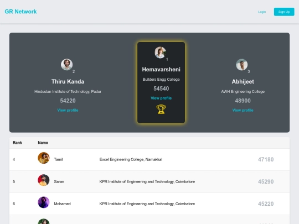Open the GR Network home logo
This screenshot has width=299, height=224.
(x=20, y=12)
